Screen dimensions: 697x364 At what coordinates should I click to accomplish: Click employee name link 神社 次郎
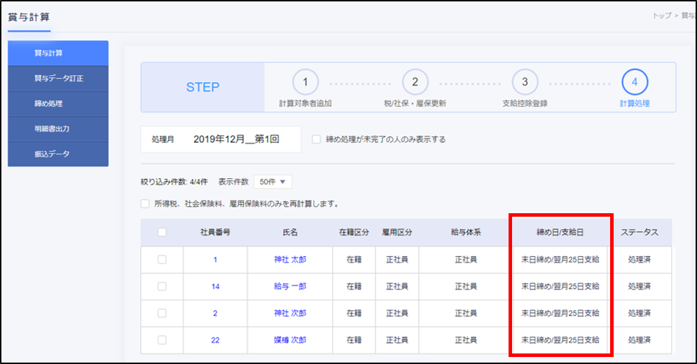[x=290, y=314]
